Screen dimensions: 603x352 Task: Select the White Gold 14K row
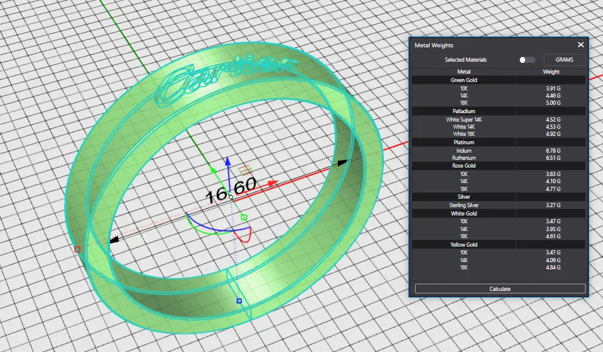499,229
